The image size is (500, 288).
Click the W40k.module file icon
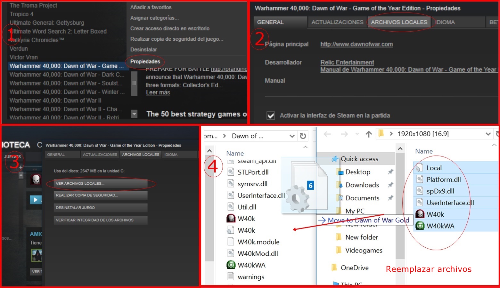coord(231,242)
